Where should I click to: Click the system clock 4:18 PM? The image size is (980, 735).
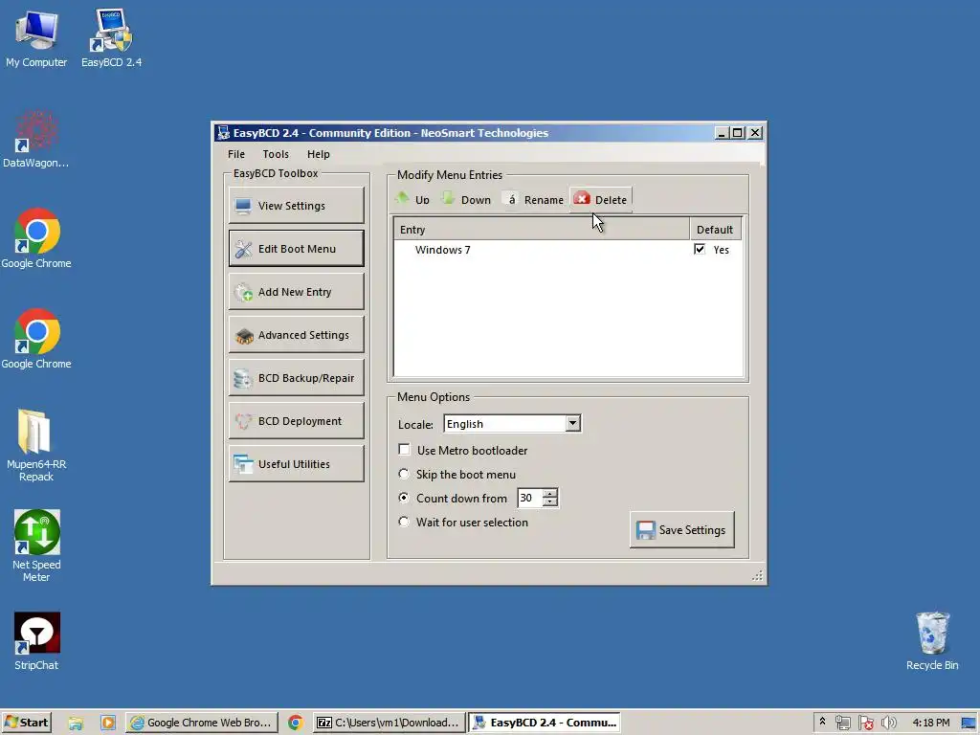[930, 723]
